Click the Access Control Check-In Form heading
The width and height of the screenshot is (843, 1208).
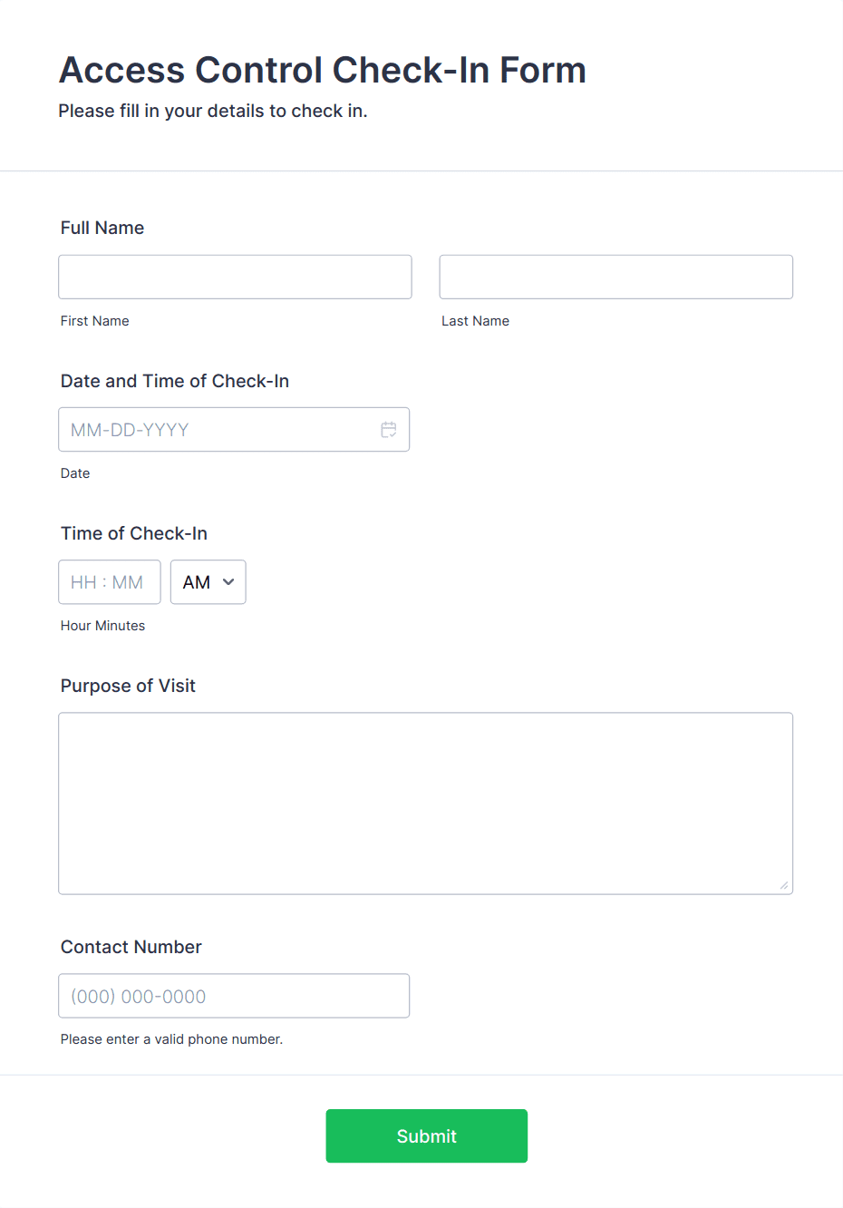[323, 70]
